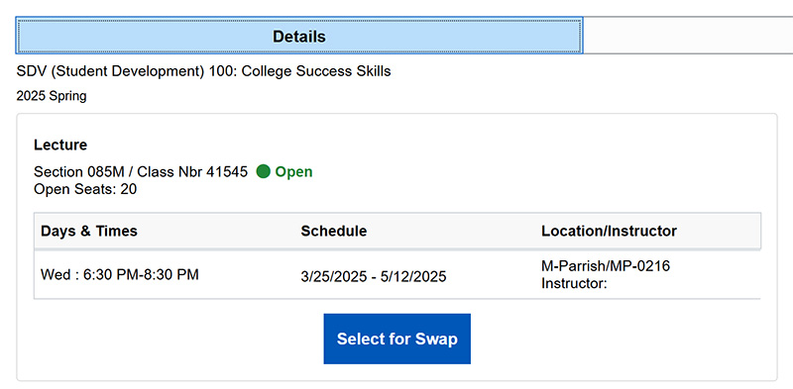Click the Lecture heading

[x=60, y=145]
